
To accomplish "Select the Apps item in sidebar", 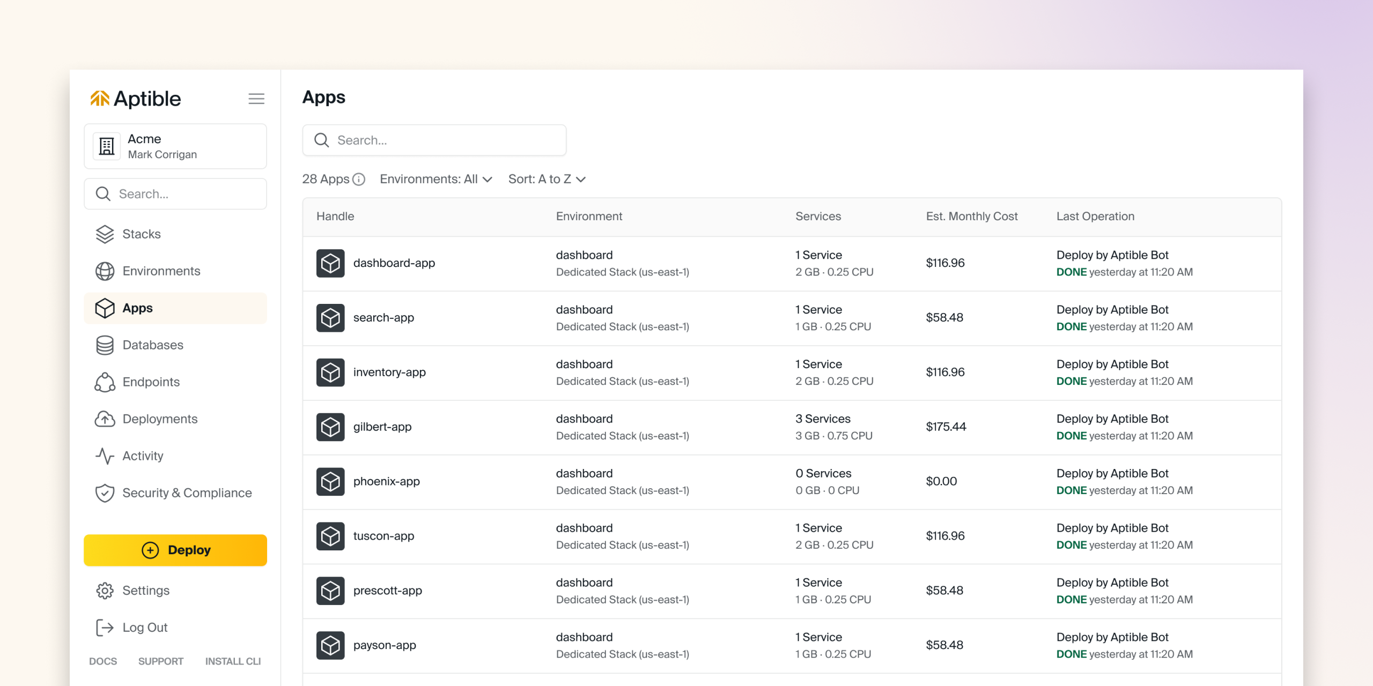I will click(138, 308).
